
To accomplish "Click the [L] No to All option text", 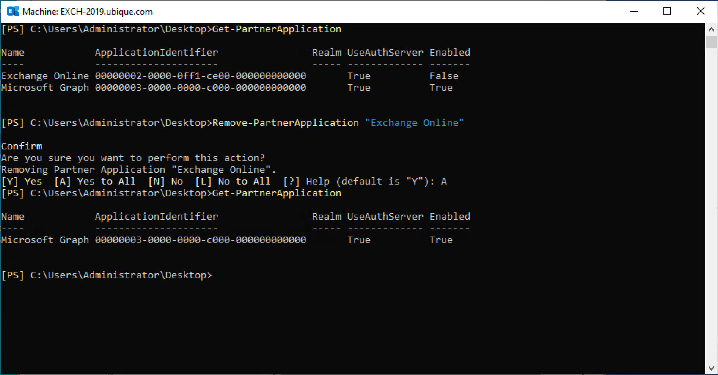I will [233, 182].
